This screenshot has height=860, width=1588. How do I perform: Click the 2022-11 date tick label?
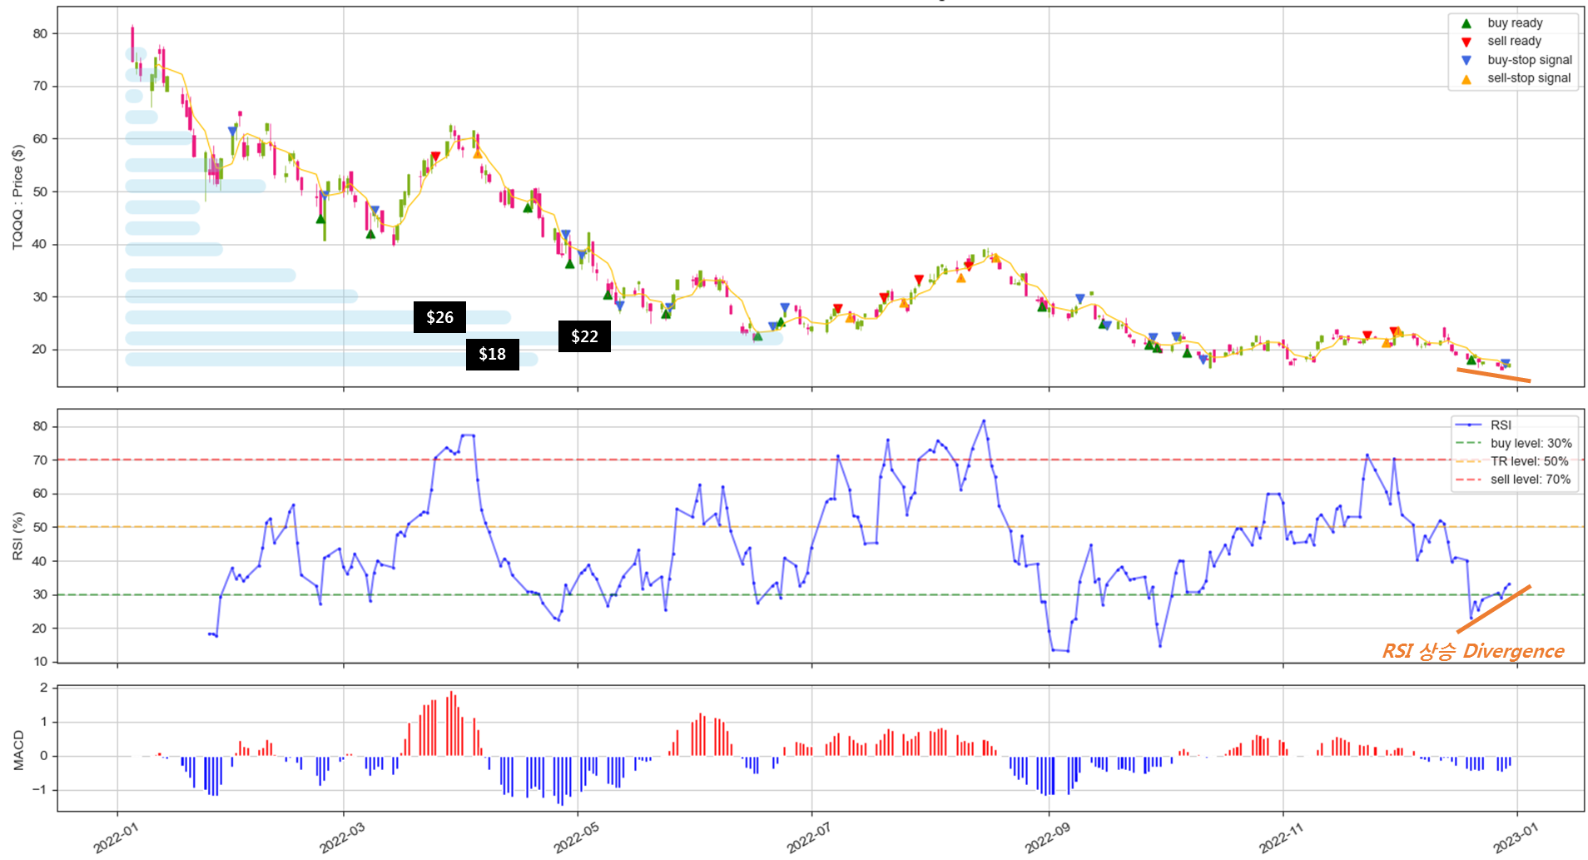coord(1282,837)
